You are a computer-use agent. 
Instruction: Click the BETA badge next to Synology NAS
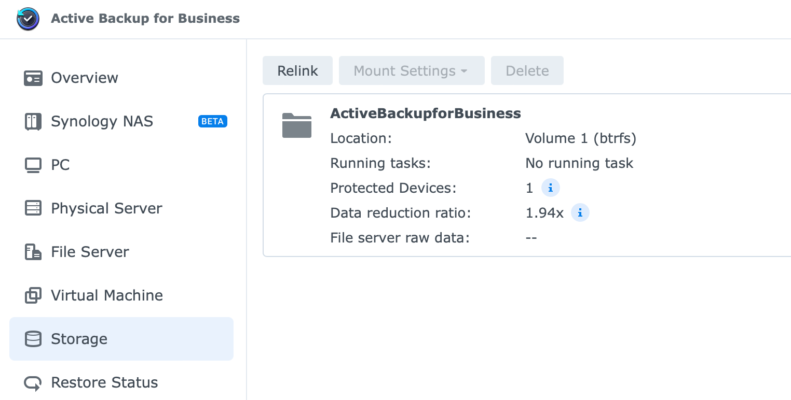click(213, 122)
